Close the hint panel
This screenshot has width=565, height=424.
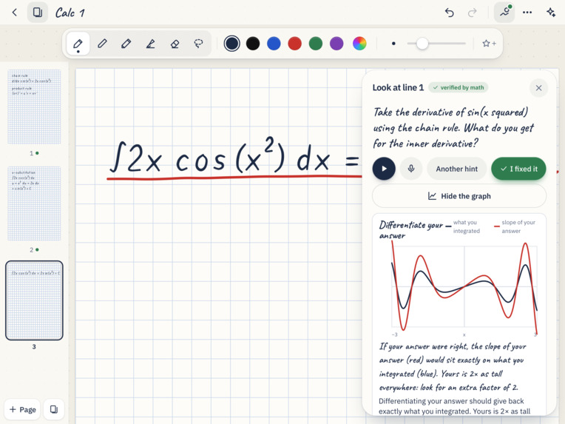538,88
